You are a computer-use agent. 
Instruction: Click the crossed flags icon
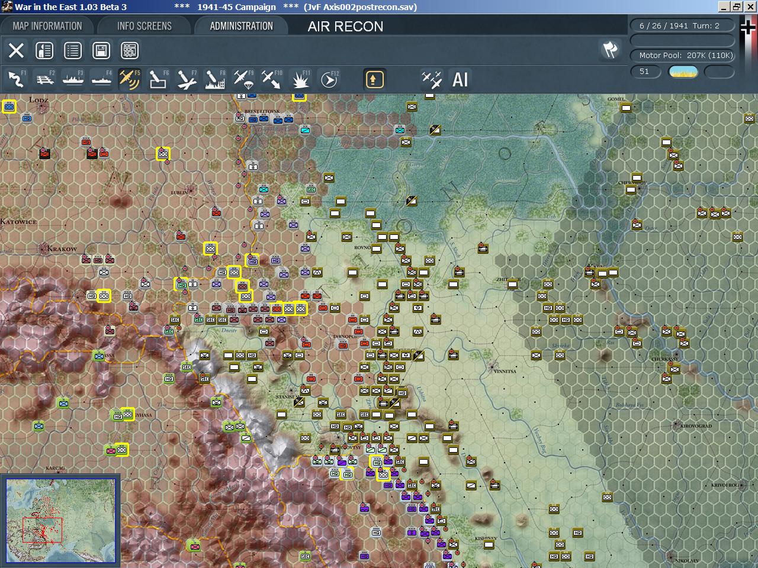click(610, 50)
